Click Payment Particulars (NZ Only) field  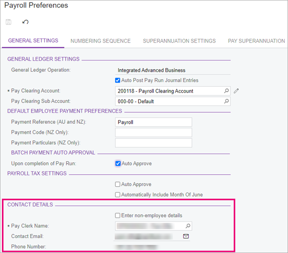(x=154, y=143)
